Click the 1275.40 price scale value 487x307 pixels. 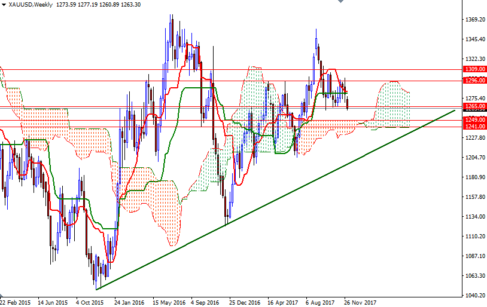tap(475, 99)
